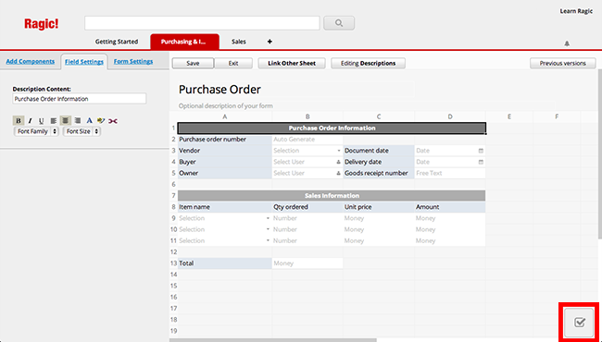Image resolution: width=602 pixels, height=342 pixels.
Task: Select the Item name column header
Action: tap(225, 207)
